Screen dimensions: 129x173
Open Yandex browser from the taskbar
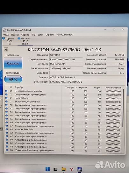click(x=72, y=169)
